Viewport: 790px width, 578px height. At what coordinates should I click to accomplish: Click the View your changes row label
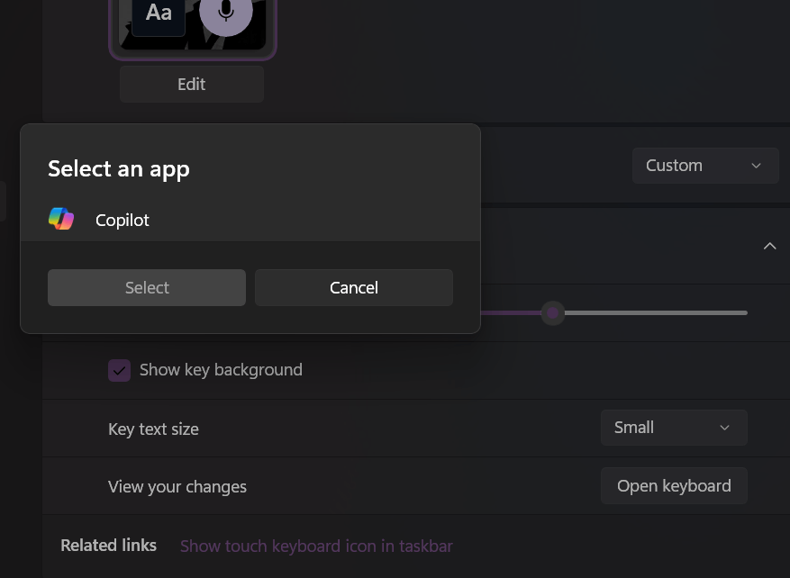coord(177,487)
